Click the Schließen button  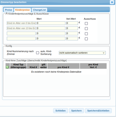[x=61, y=111]
